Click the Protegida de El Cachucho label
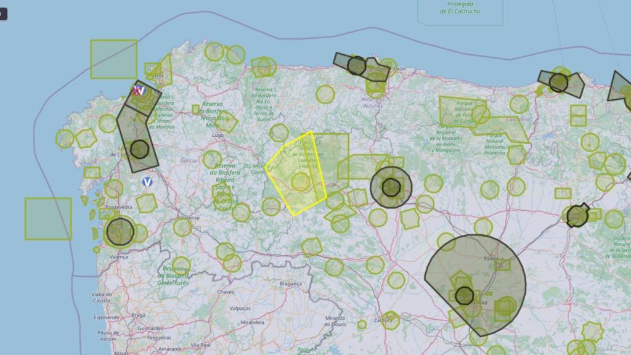The height and width of the screenshot is (355, 631). tap(460, 7)
